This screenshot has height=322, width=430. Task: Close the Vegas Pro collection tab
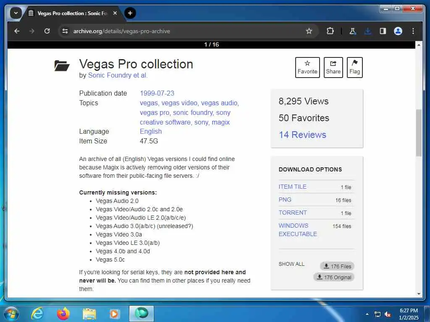click(115, 13)
